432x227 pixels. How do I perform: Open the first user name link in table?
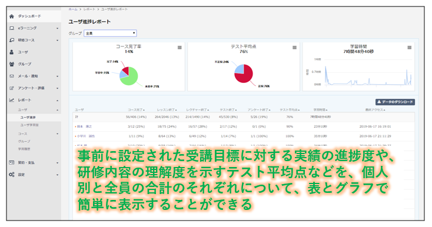(84, 126)
